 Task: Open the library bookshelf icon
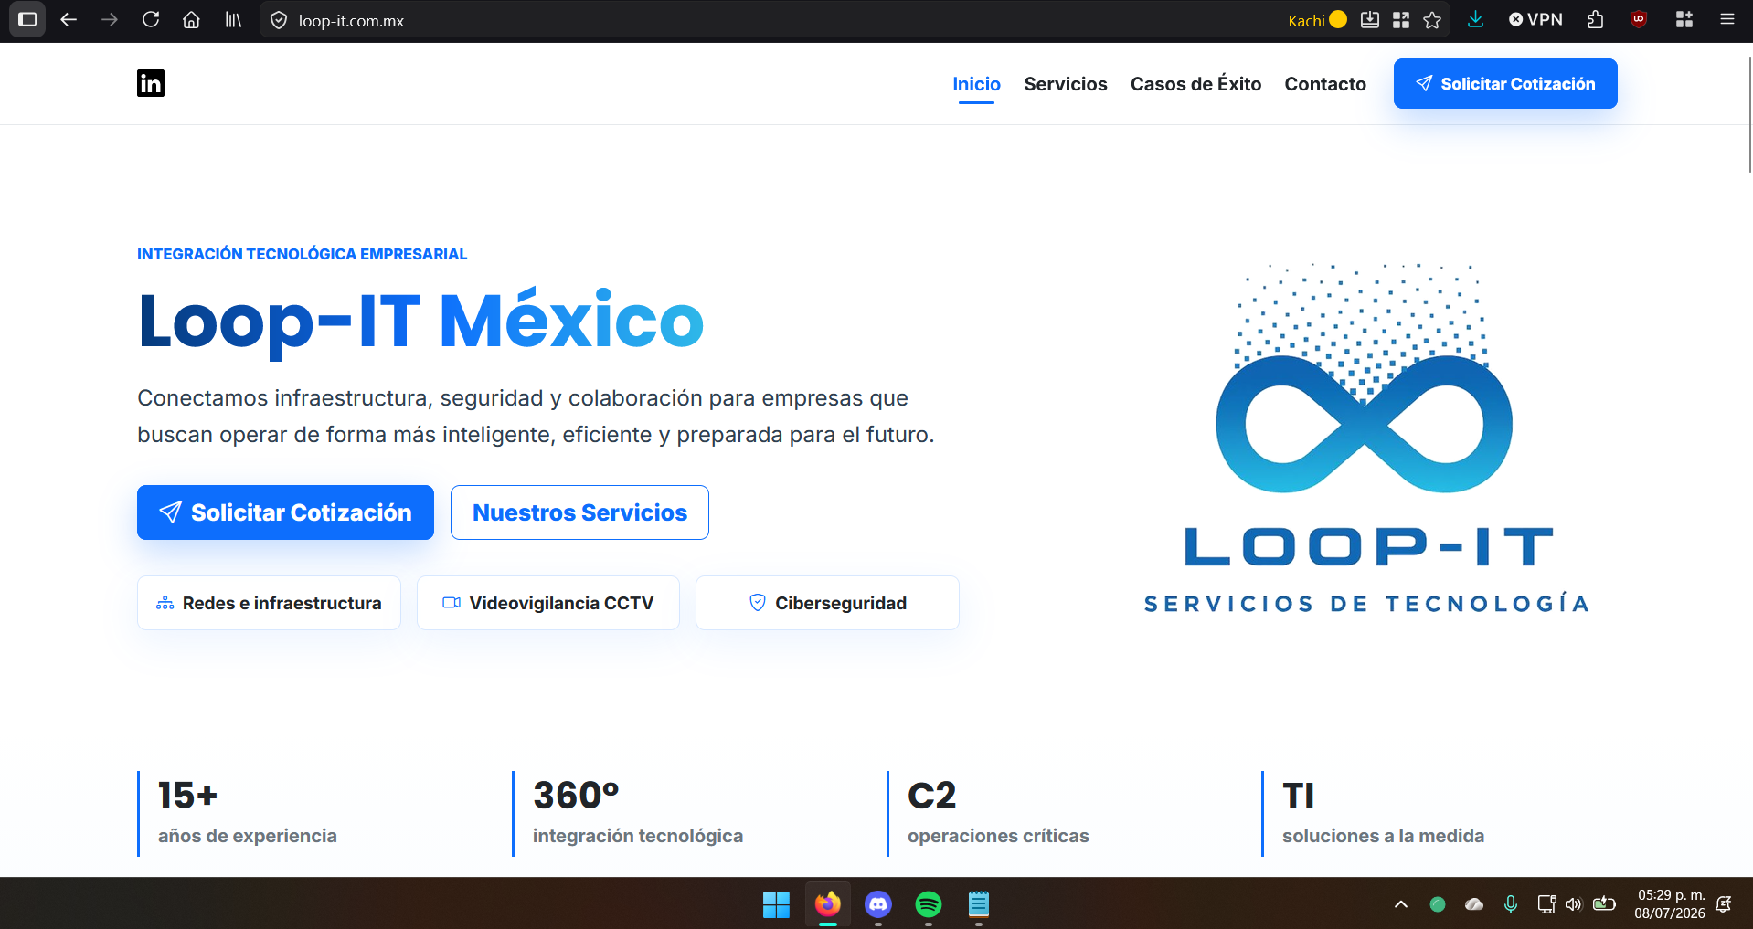coord(233,19)
